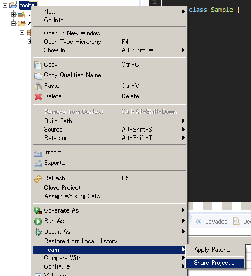Click the Refresh arrows icon
Screen dimensions: 251x276
pyautogui.click(x=38, y=179)
